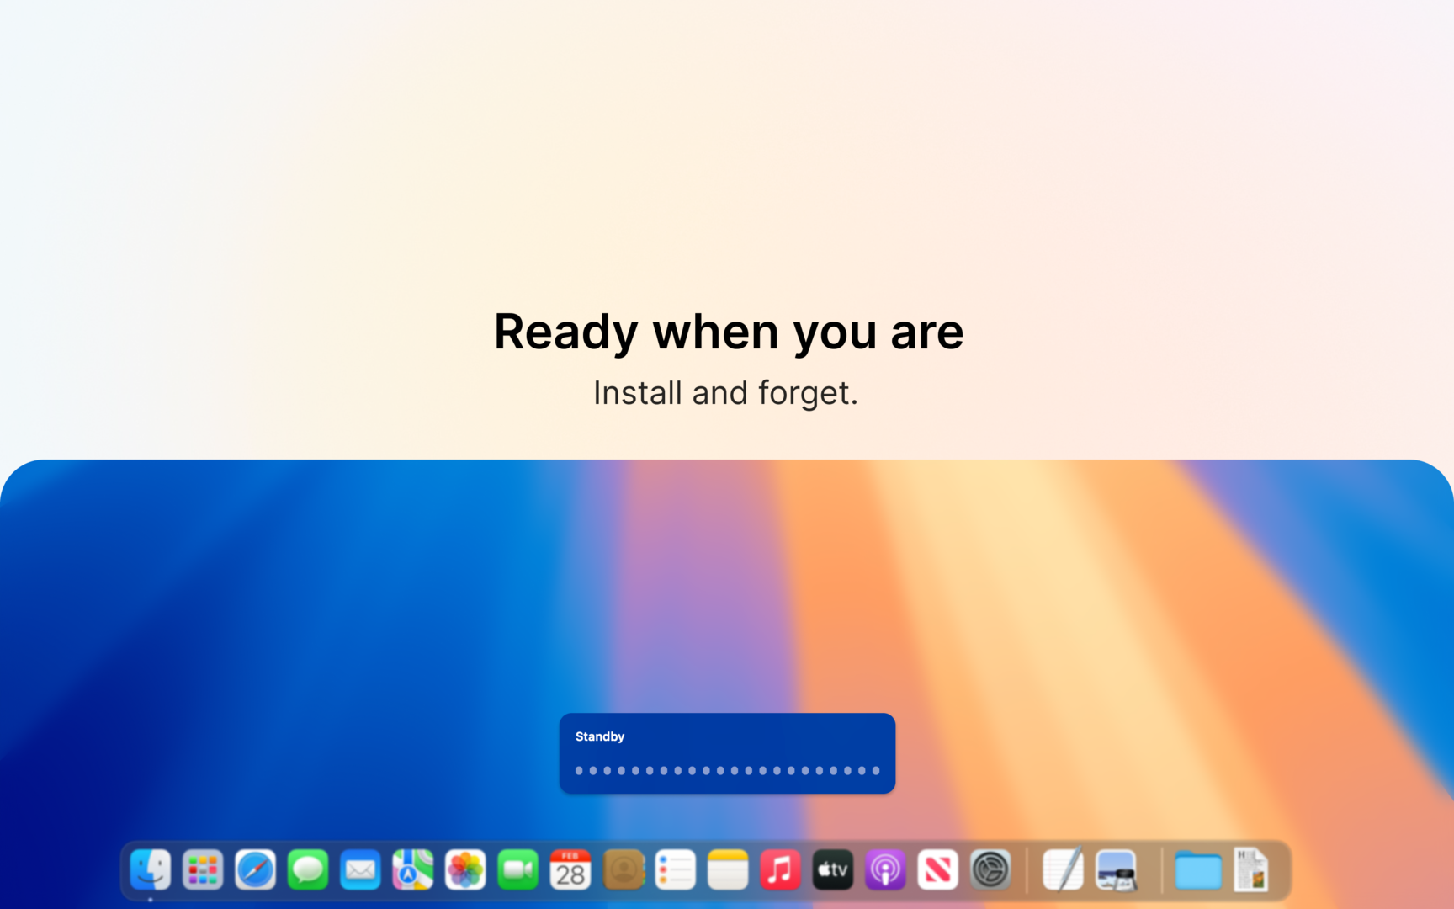Open System Settings gear icon
Viewport: 1454px width, 909px height.
pyautogui.click(x=990, y=869)
